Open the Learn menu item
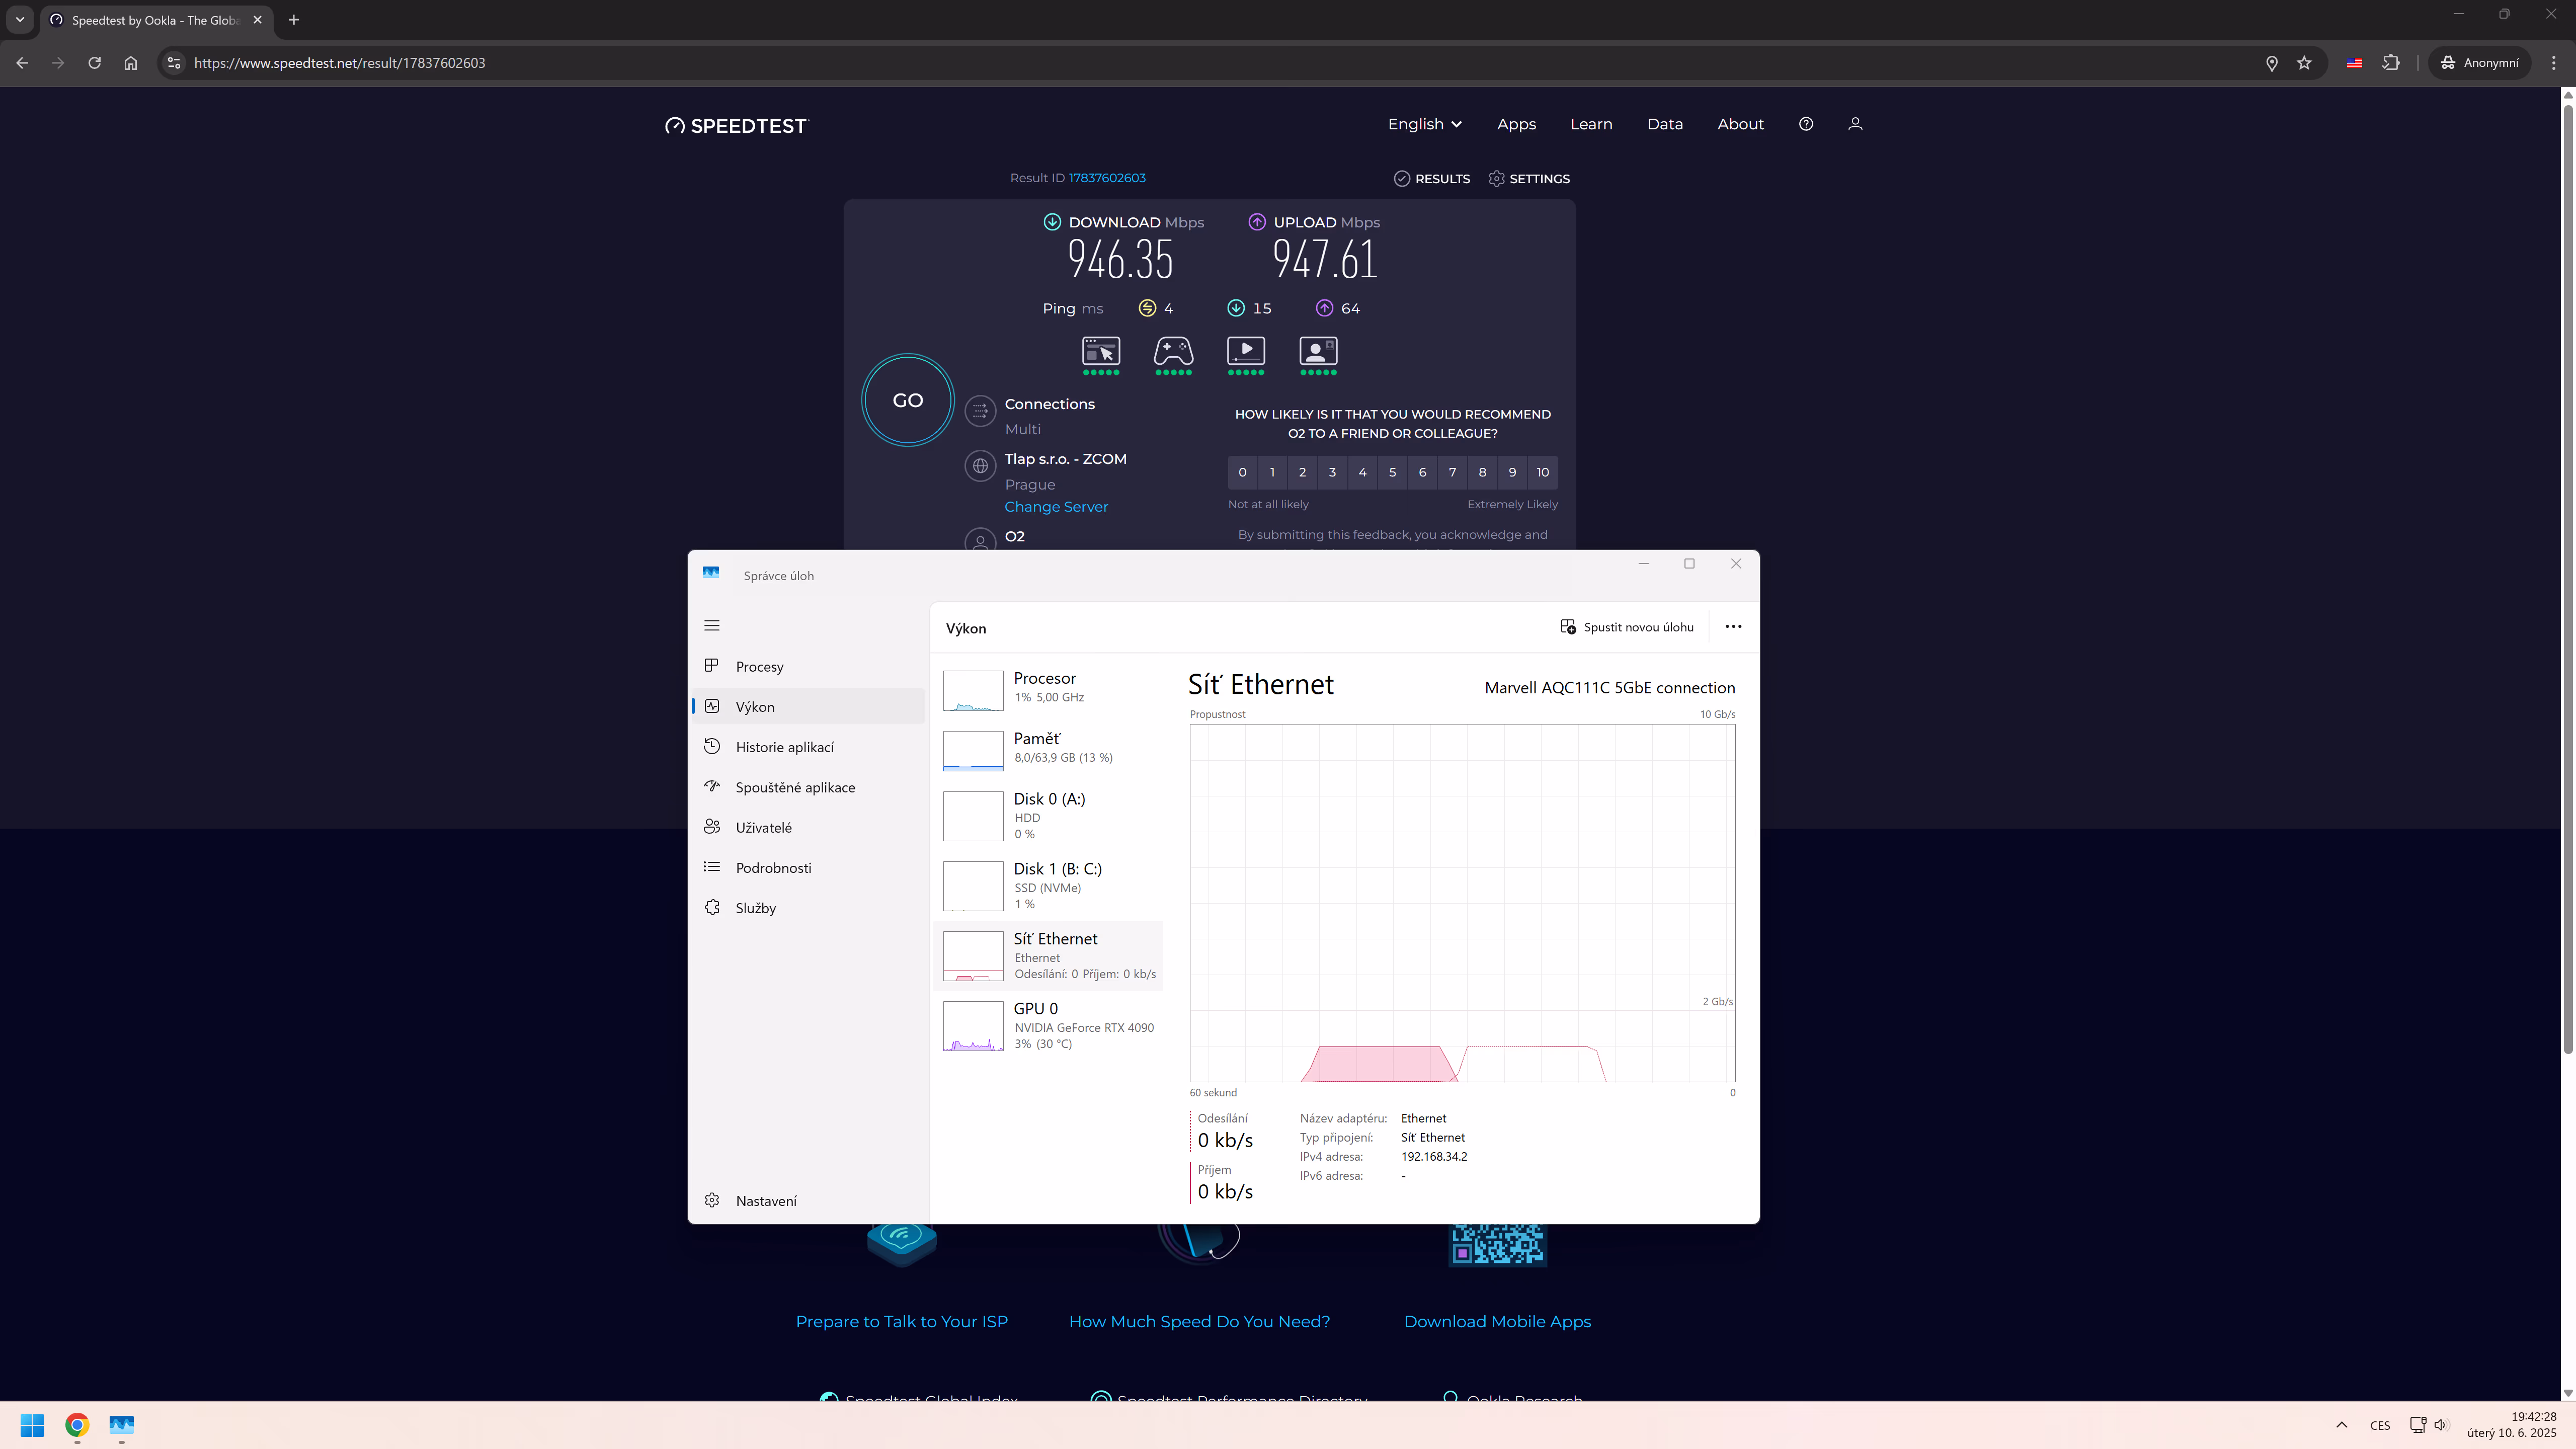The image size is (2576, 1449). pyautogui.click(x=1591, y=124)
